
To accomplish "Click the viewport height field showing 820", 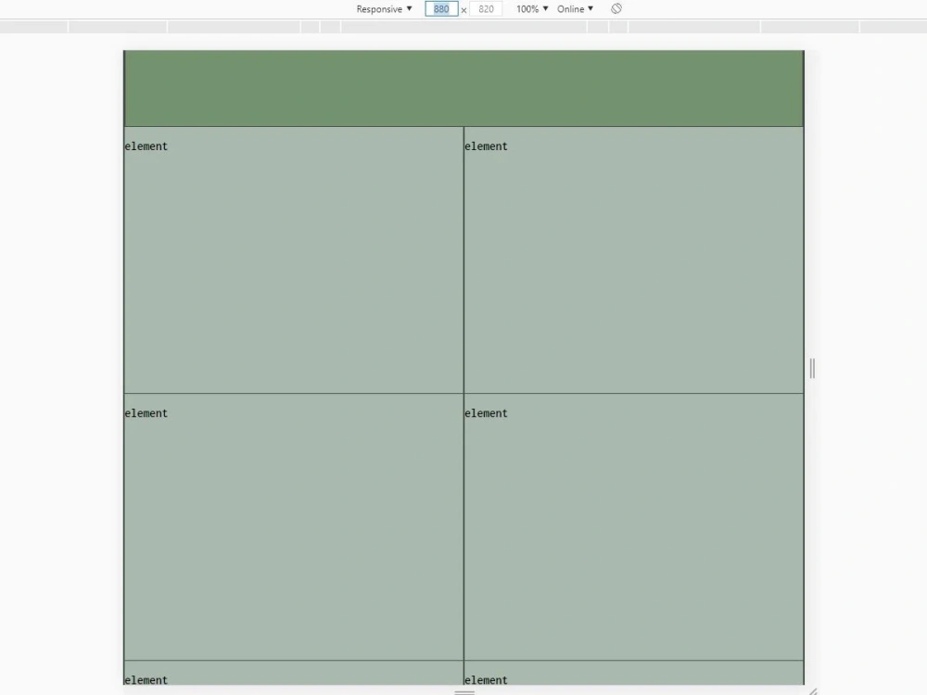I will click(486, 9).
